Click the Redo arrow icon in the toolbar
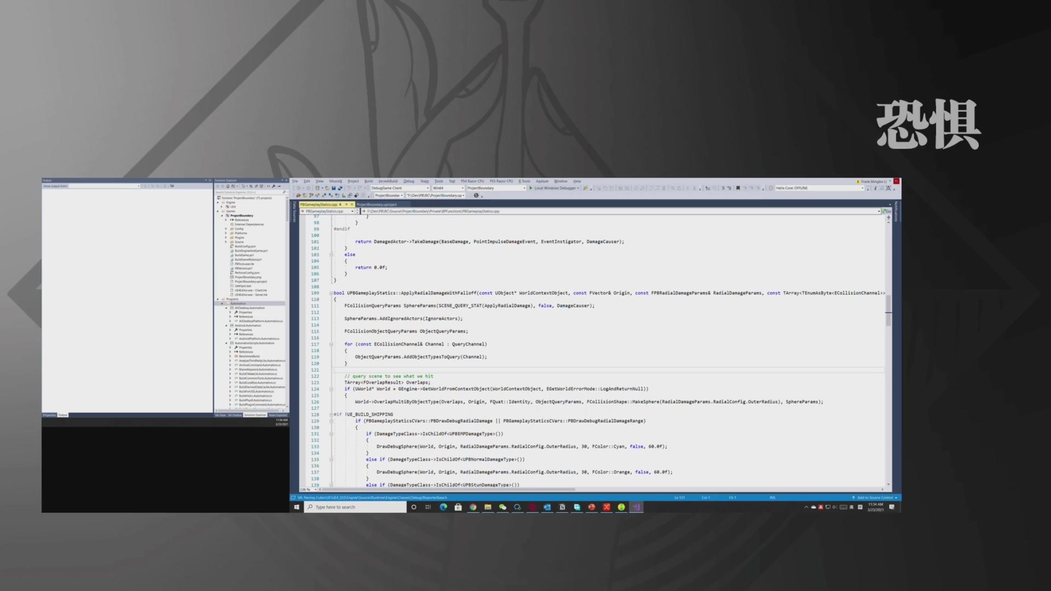The image size is (1051, 591). [359, 188]
